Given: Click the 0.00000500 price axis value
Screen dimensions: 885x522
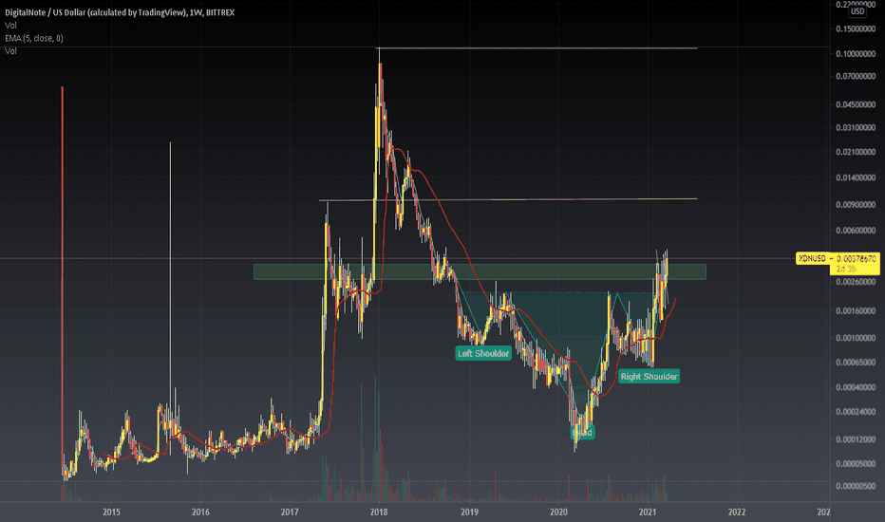Looking at the screenshot, I should [x=856, y=486].
